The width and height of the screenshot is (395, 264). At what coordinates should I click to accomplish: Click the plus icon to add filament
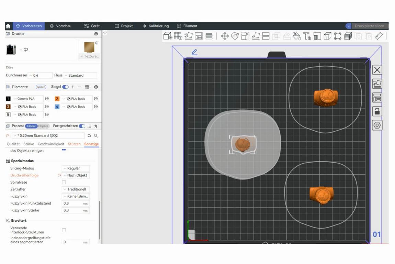(x=73, y=87)
